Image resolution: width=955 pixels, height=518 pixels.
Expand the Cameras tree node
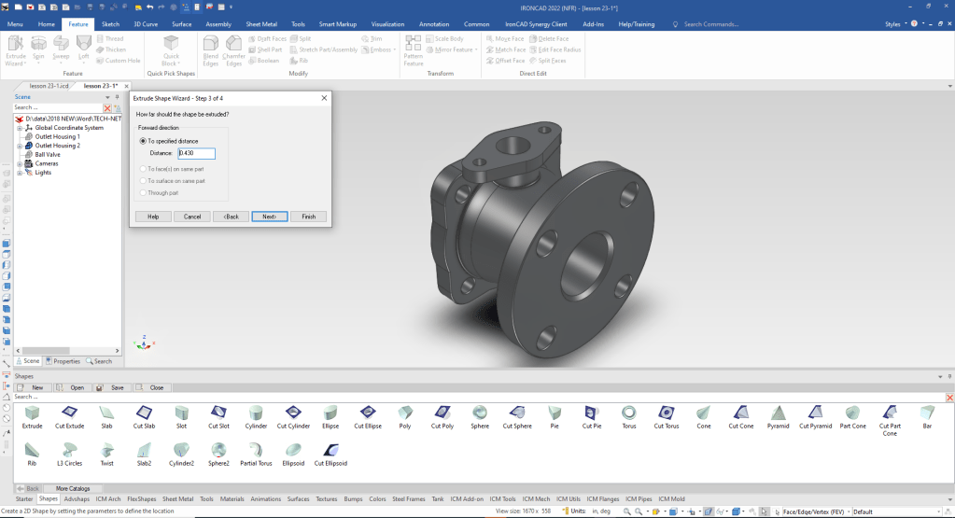(20, 163)
